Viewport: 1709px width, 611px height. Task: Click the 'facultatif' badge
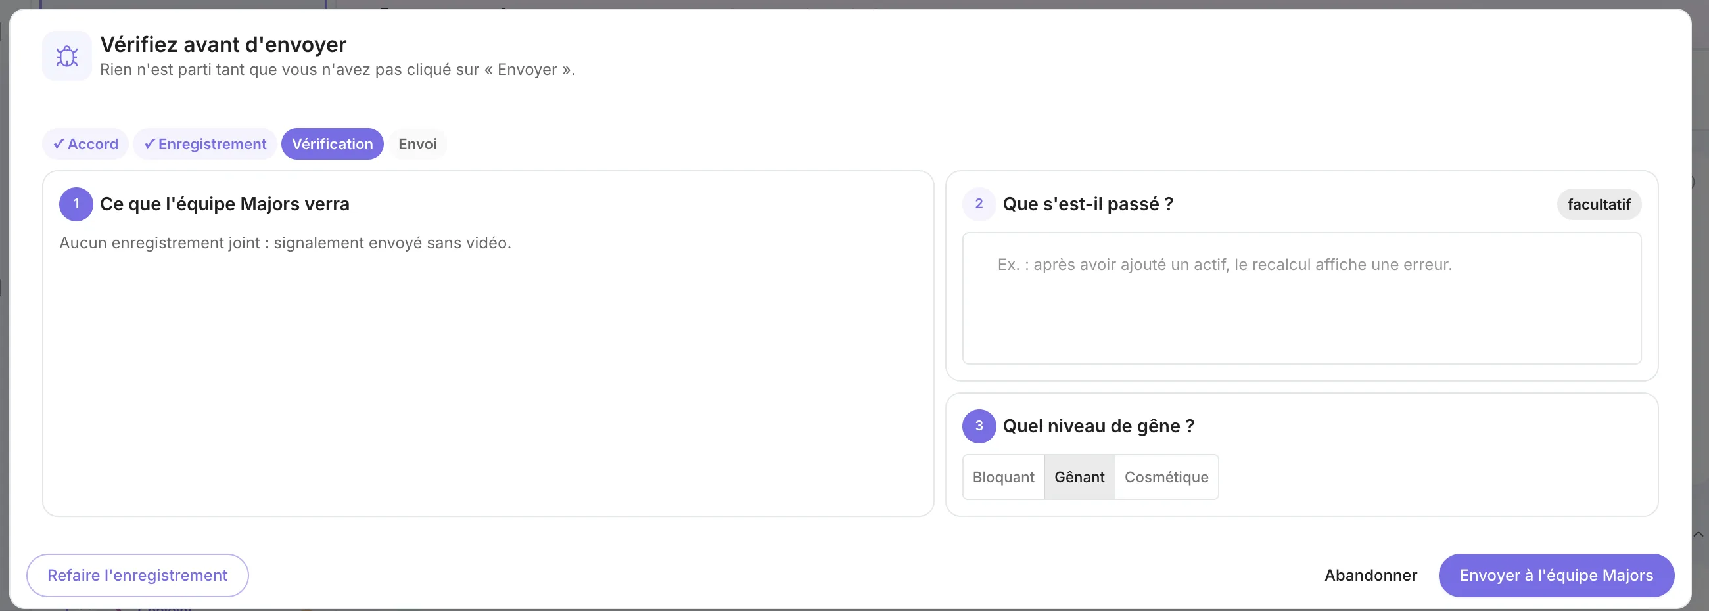(1599, 204)
